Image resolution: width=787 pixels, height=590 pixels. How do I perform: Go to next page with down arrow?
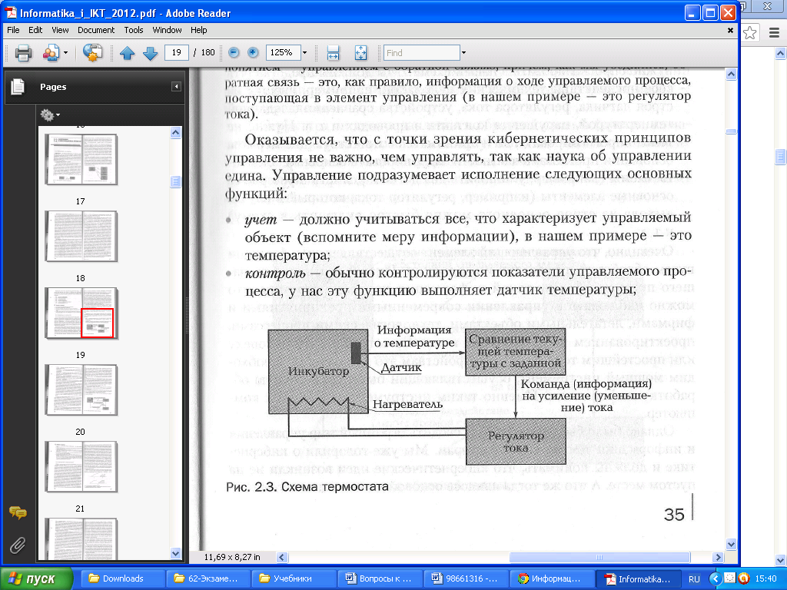(x=150, y=53)
